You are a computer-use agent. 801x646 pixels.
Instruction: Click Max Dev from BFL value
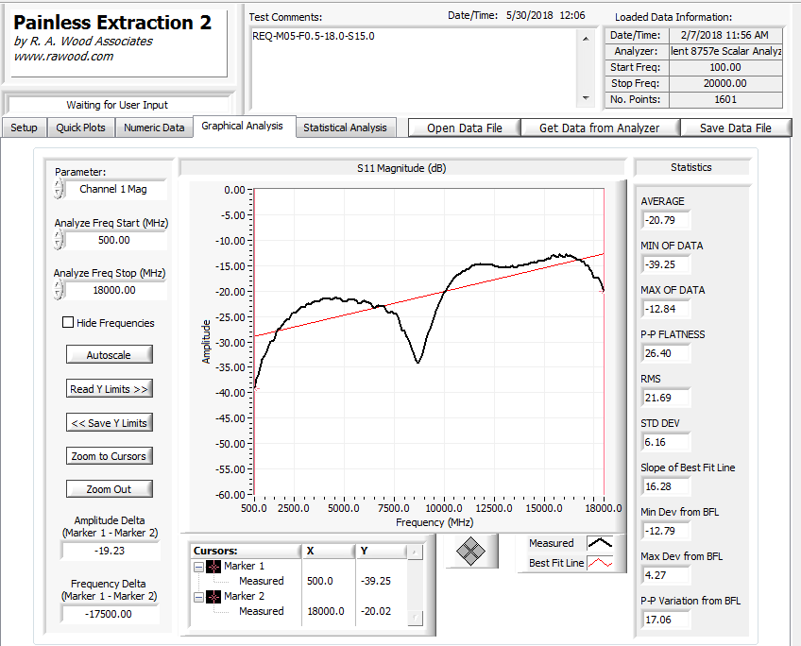[666, 575]
